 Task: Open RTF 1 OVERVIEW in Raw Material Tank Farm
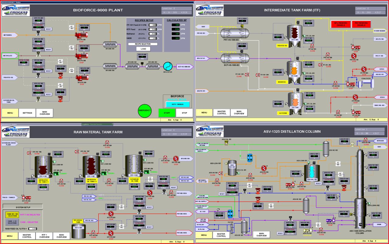(x=44, y=236)
